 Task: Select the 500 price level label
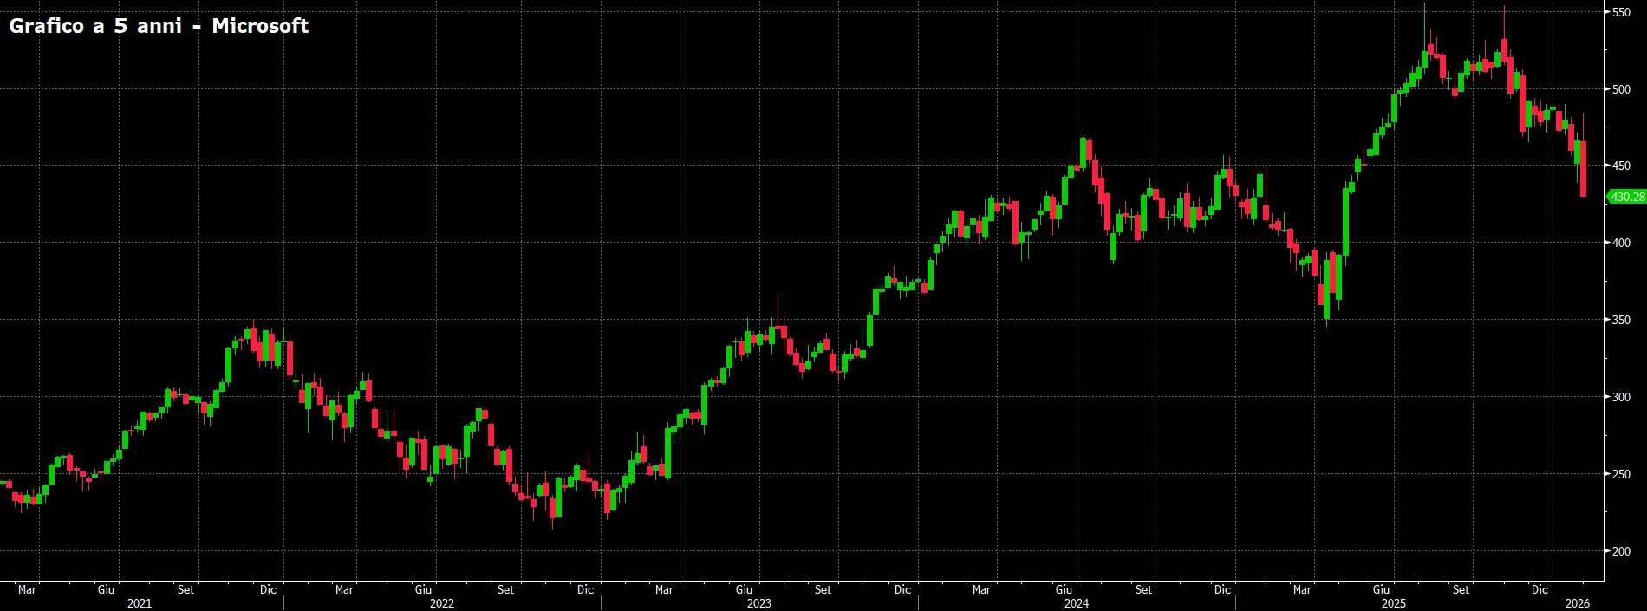pos(1621,89)
